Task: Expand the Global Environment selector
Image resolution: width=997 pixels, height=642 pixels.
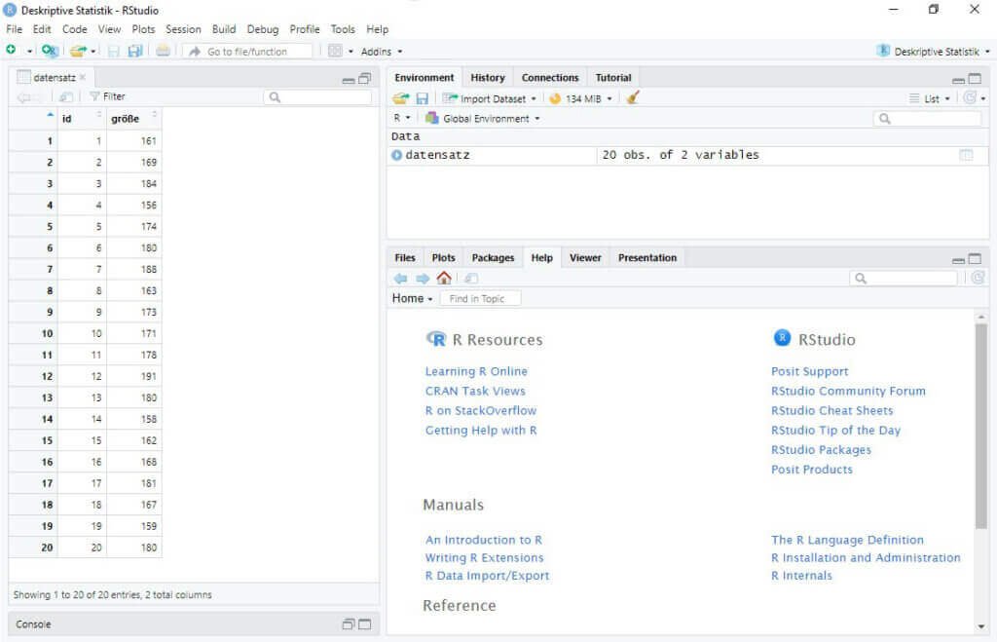Action: pyautogui.click(x=493, y=118)
